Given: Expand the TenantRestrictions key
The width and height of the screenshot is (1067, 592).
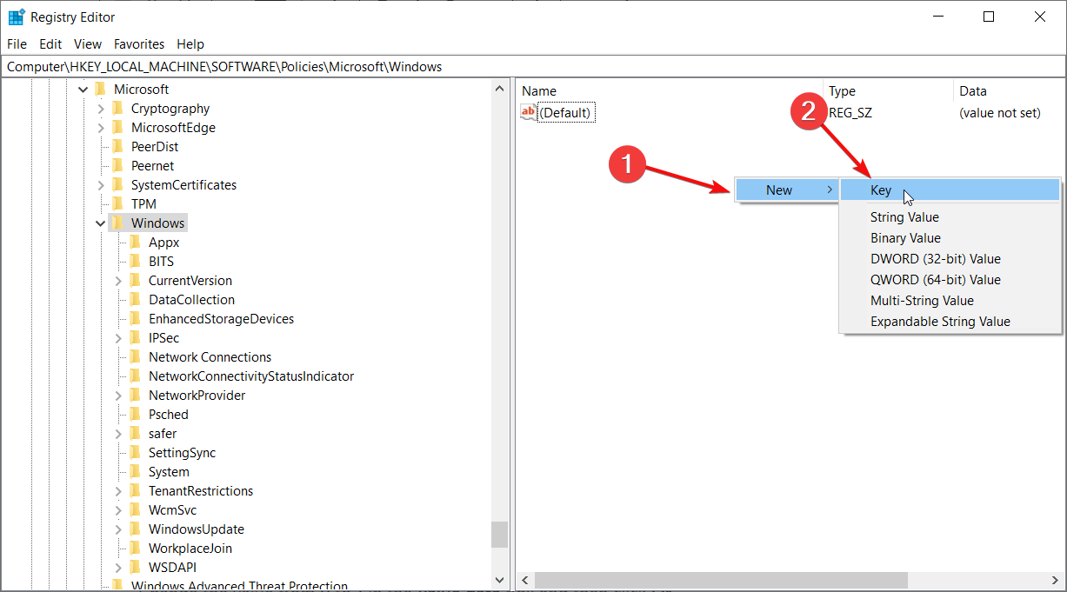Looking at the screenshot, I should click(118, 491).
